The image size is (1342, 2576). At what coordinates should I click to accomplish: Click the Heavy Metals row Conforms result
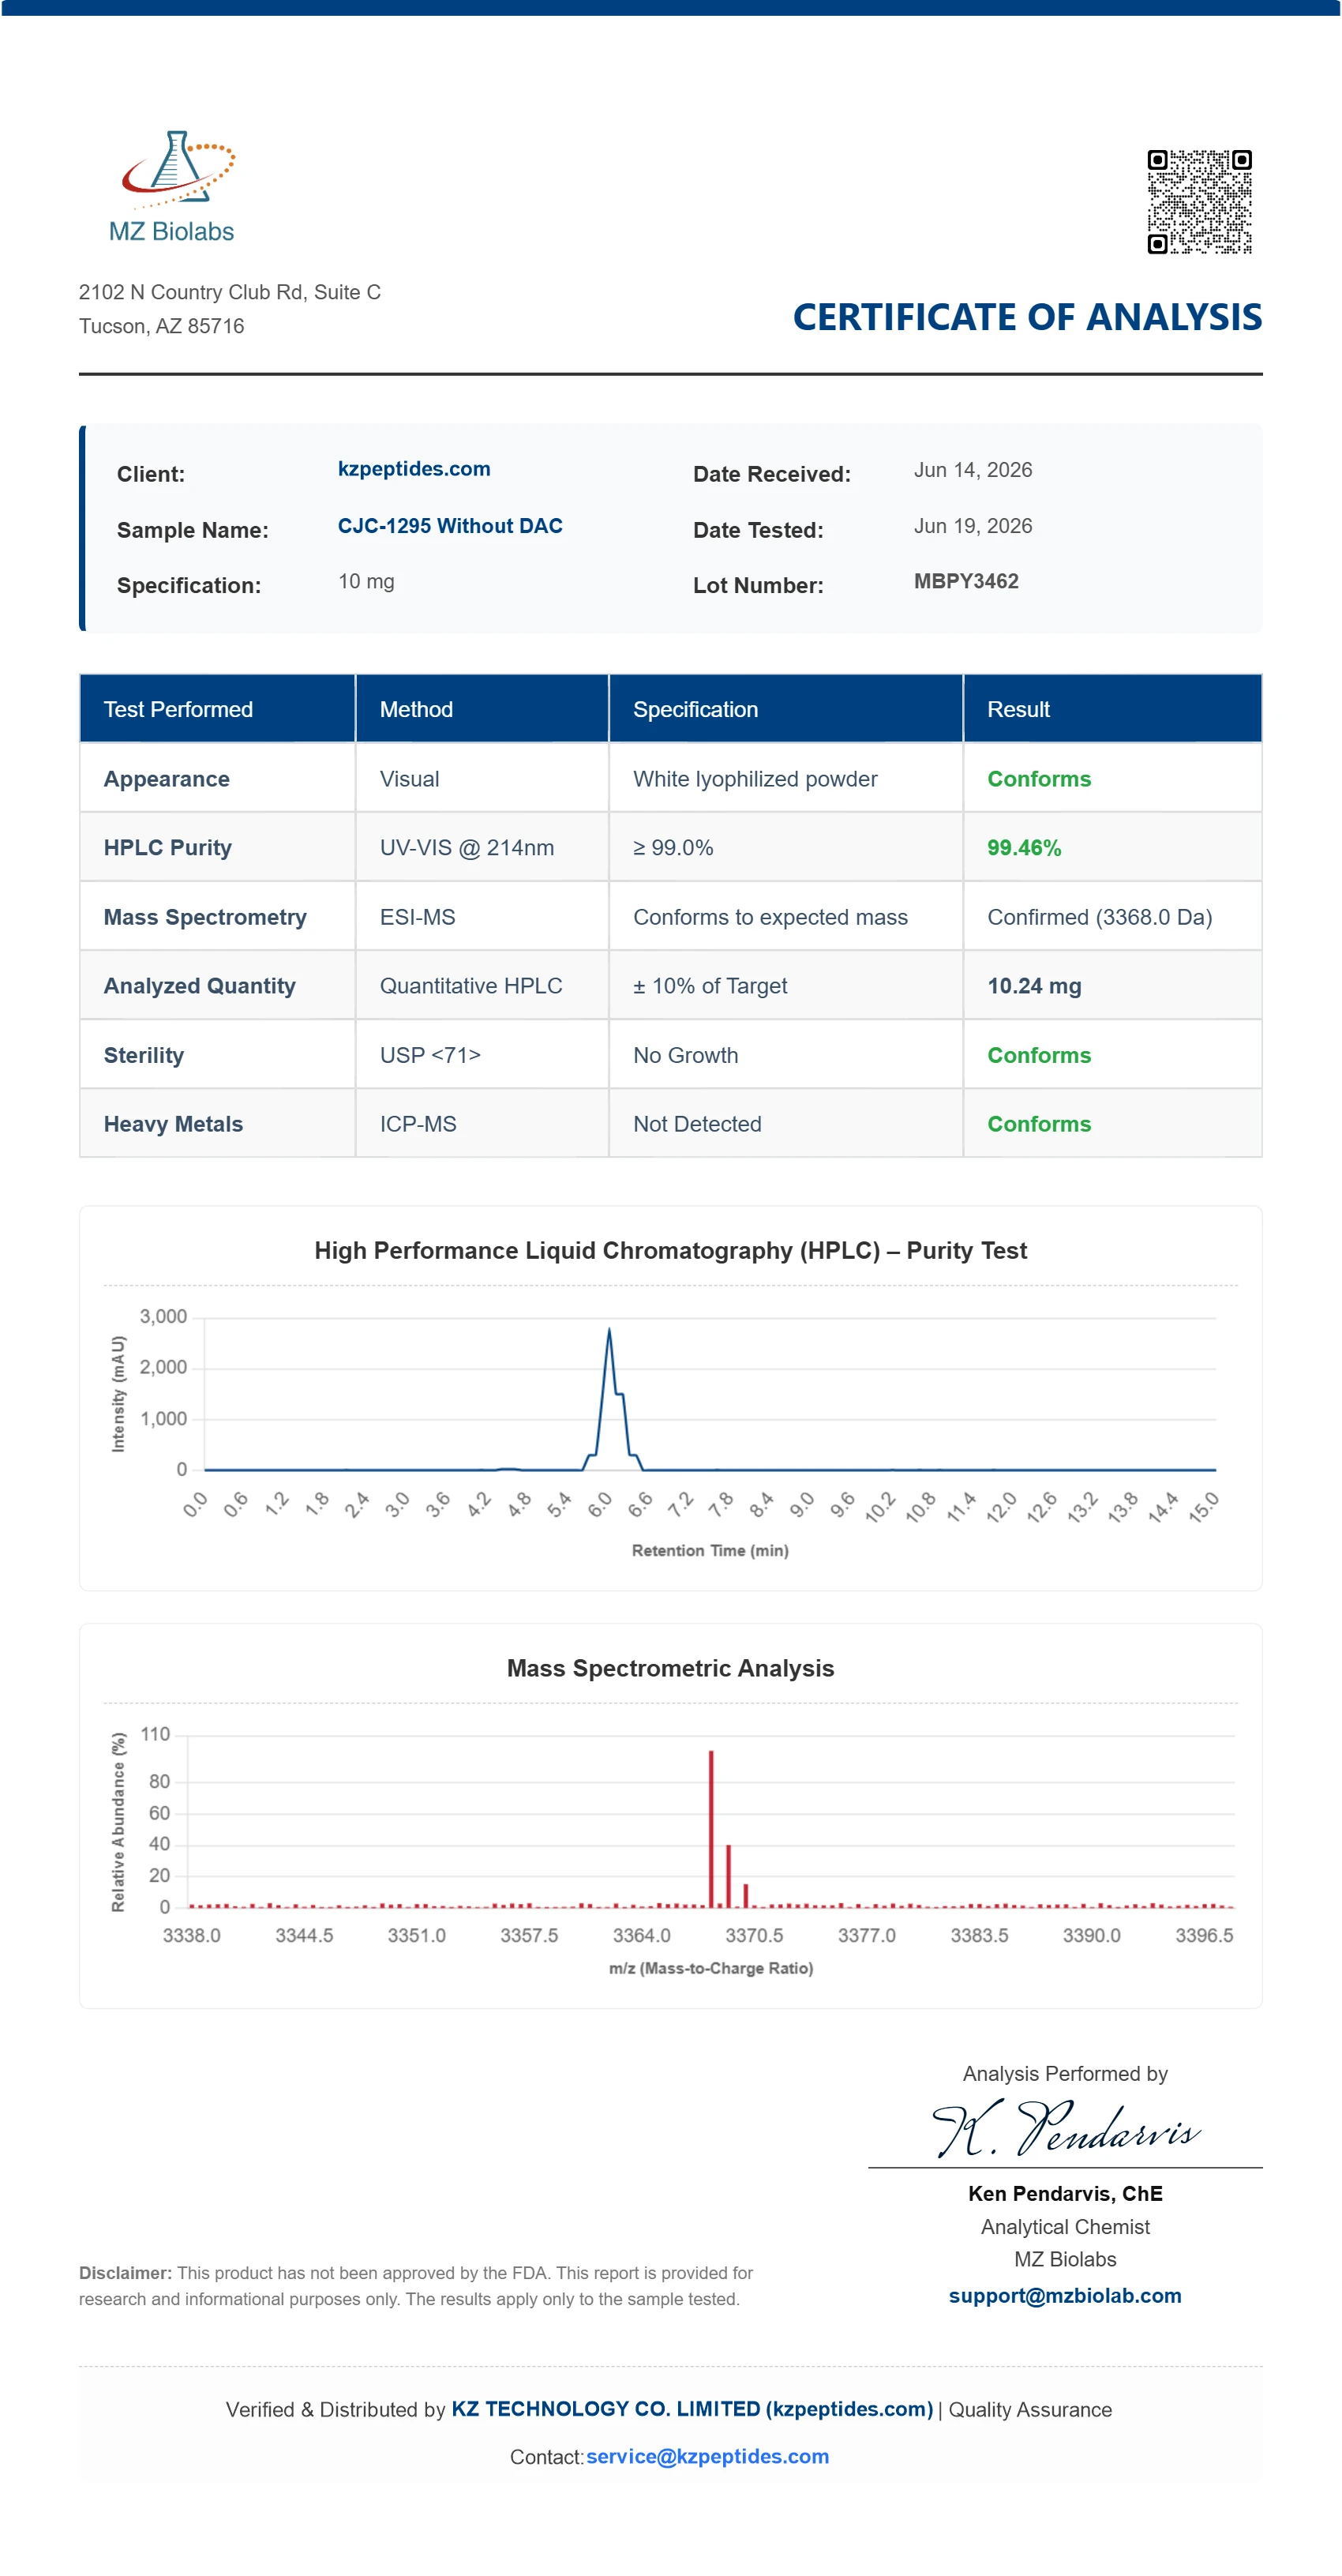click(1039, 1124)
